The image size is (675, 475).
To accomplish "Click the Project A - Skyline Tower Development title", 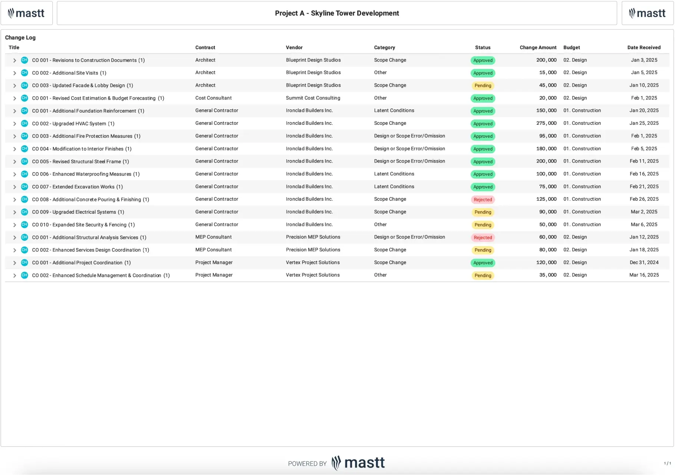I will pos(336,13).
